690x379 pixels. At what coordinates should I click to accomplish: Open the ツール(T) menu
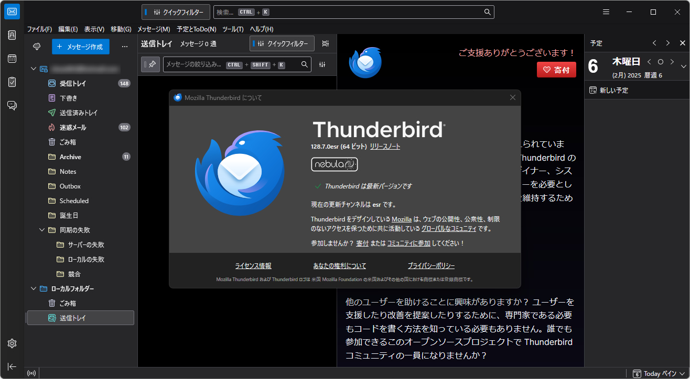tap(232, 29)
